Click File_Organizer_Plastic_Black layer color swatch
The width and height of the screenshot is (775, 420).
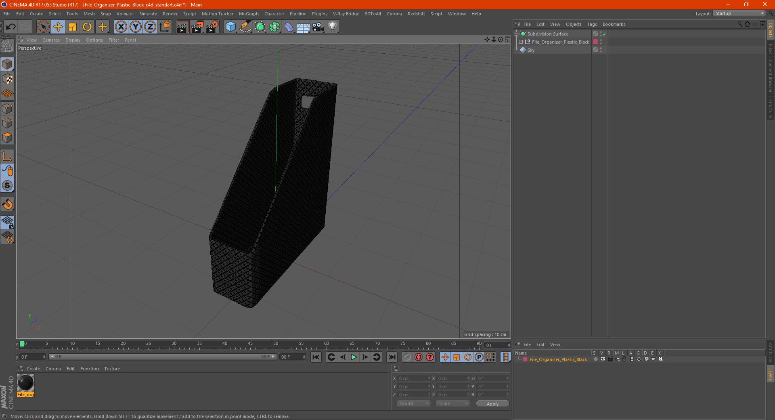tap(595, 42)
